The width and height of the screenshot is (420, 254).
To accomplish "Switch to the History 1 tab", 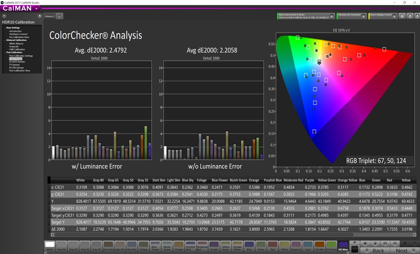I will point(50,16).
